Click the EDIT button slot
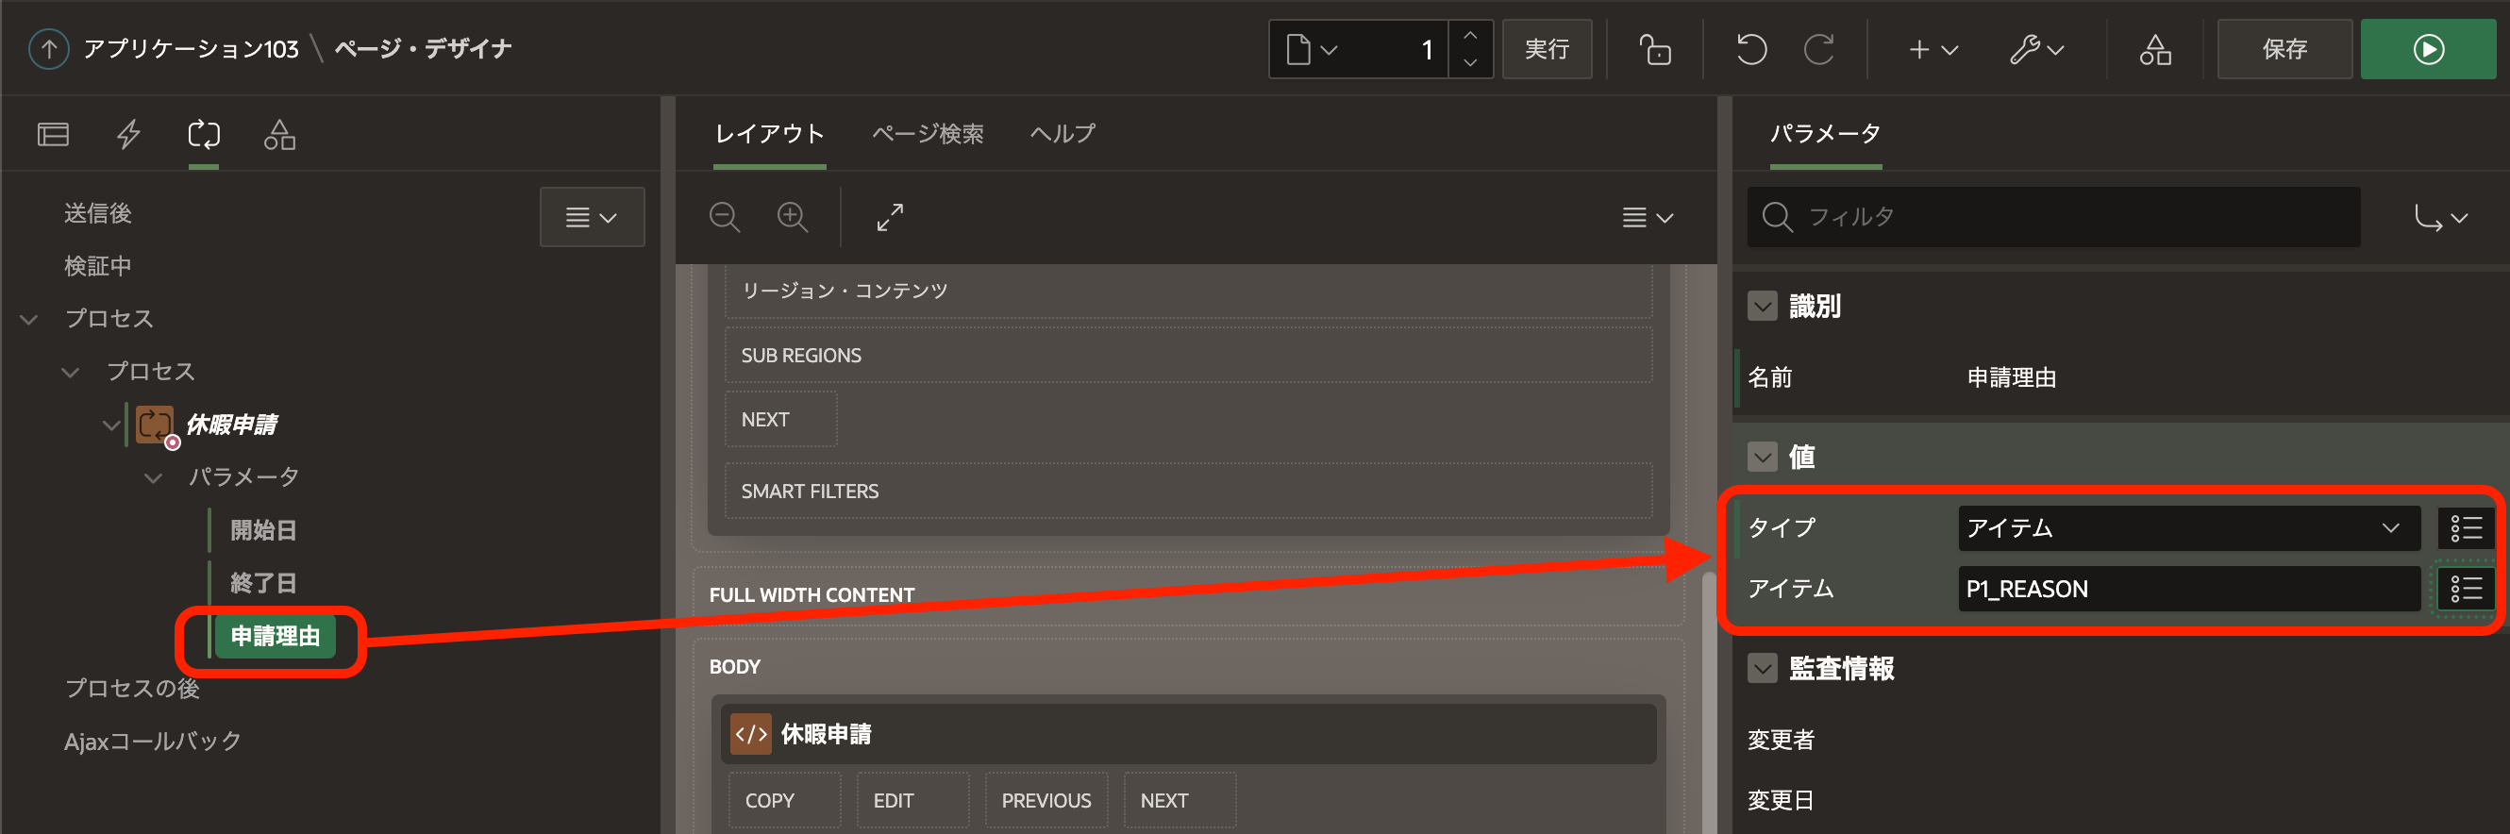Screen dimensions: 2510x834 (913, 800)
